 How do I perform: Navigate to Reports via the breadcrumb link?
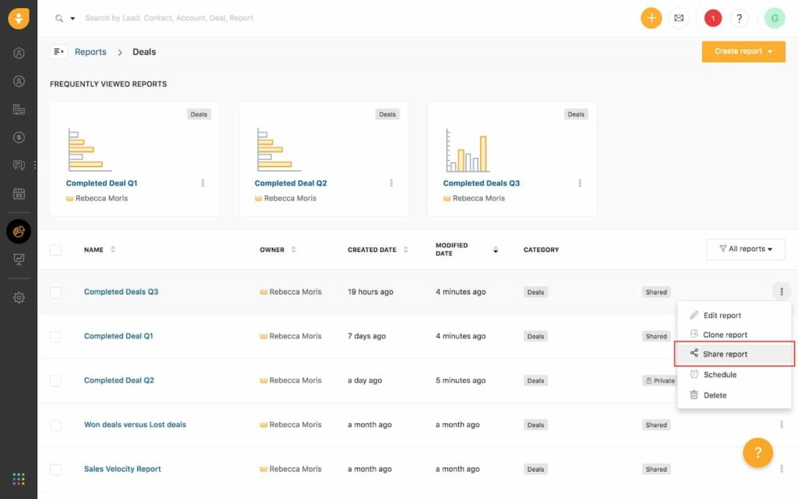pyautogui.click(x=90, y=51)
